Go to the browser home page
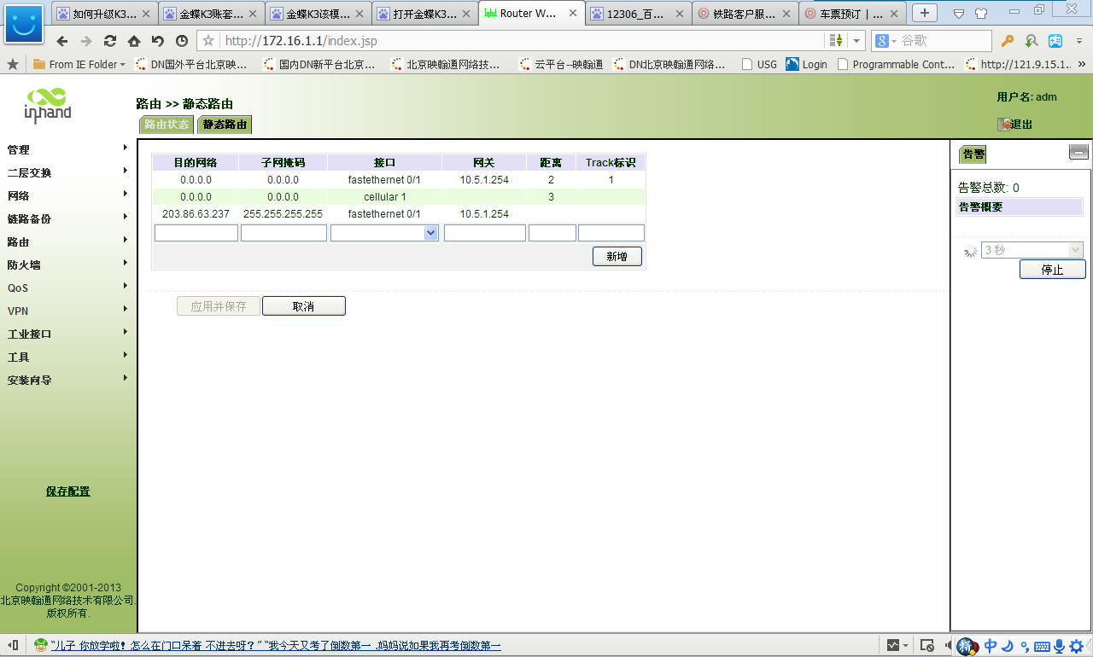Image resolution: width=1093 pixels, height=657 pixels. (134, 41)
